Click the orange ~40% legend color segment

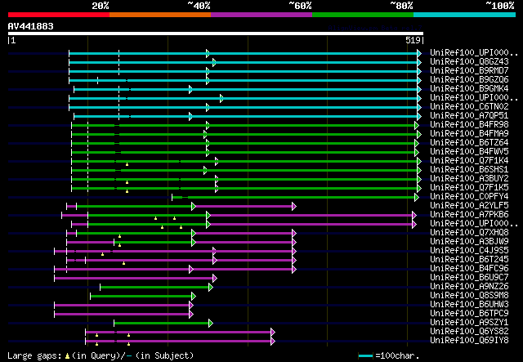tap(160, 15)
